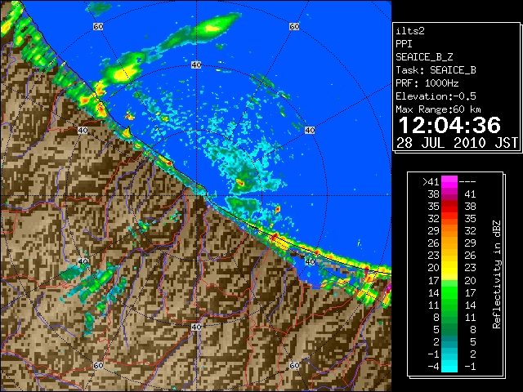523x392 pixels.
Task: Click the northwest "60" range ring label
Action: pos(98,26)
